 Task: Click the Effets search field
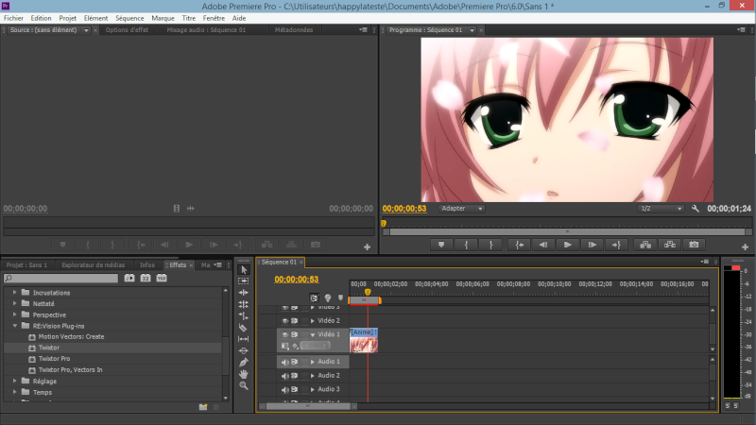tap(60, 278)
